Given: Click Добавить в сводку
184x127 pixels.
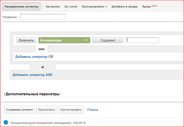Looking at the screenshot, I should click(124, 6).
